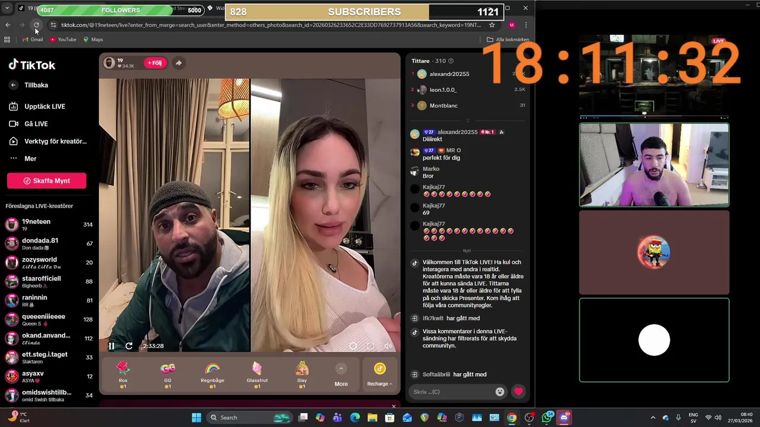The width and height of the screenshot is (760, 427).
Task: Mute the live stream volume
Action: [388, 346]
